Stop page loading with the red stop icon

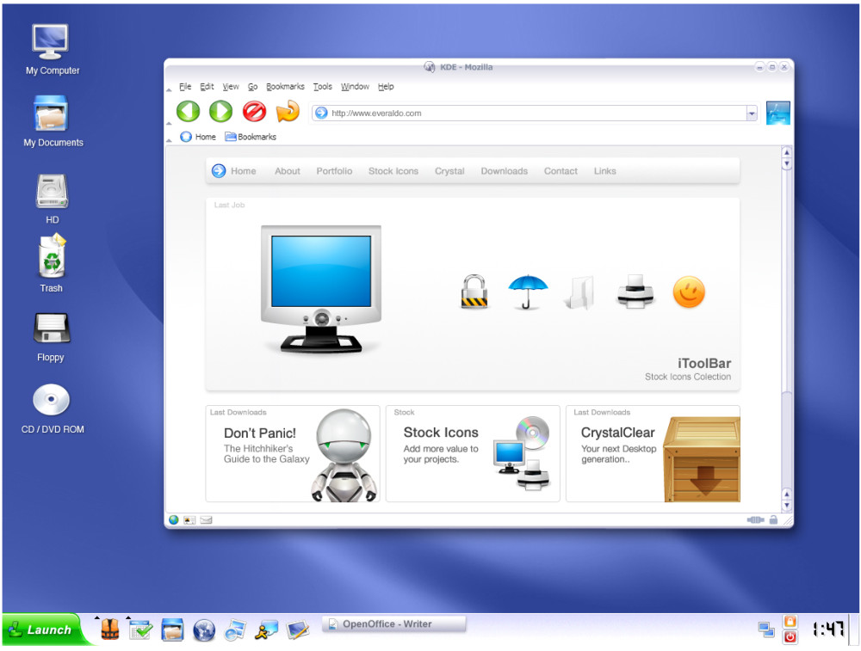pos(254,111)
